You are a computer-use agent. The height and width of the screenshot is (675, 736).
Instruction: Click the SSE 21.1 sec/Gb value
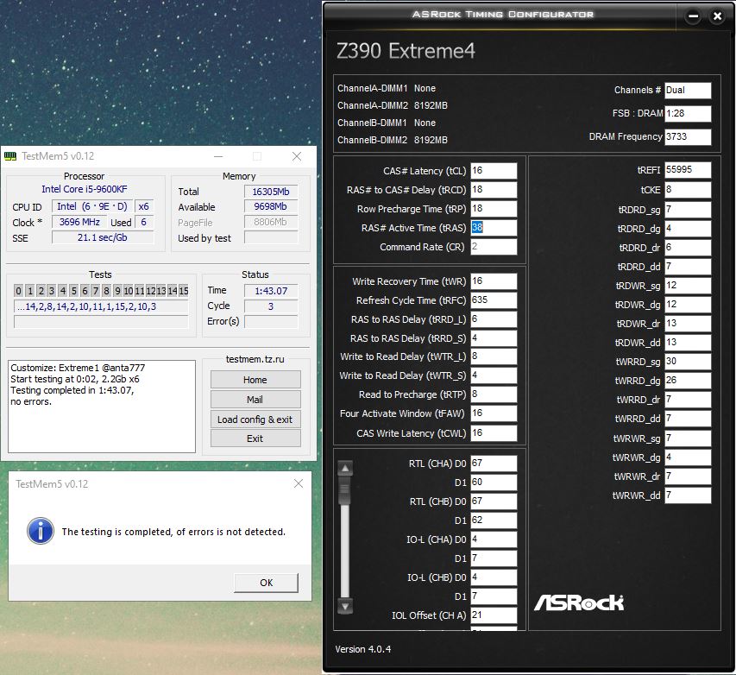point(103,237)
